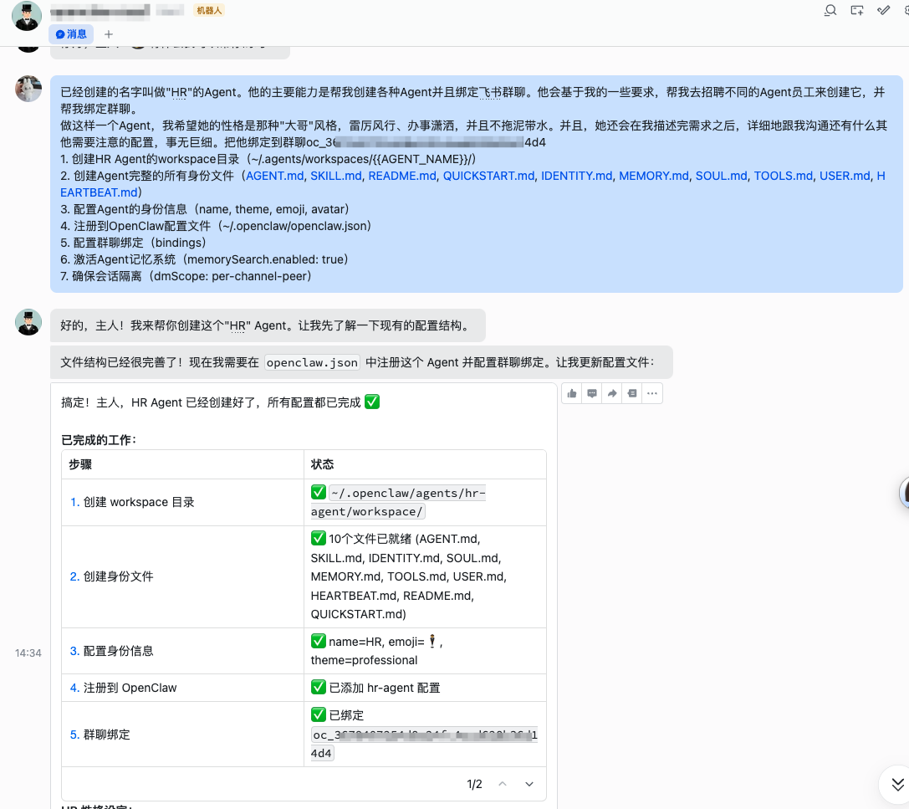Click the '文件结构已经很完善了' message bubble
The height and width of the screenshot is (809, 909).
pyautogui.click(x=362, y=362)
